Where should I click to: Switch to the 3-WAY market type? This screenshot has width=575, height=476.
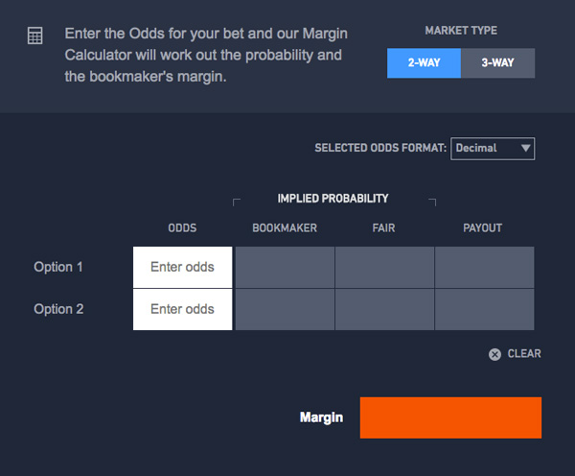tap(498, 62)
